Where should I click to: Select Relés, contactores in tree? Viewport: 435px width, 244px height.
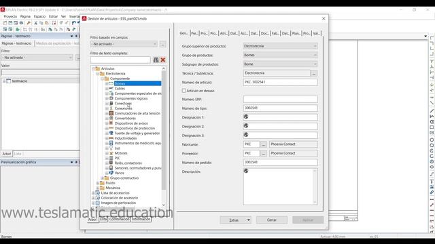coord(128,163)
